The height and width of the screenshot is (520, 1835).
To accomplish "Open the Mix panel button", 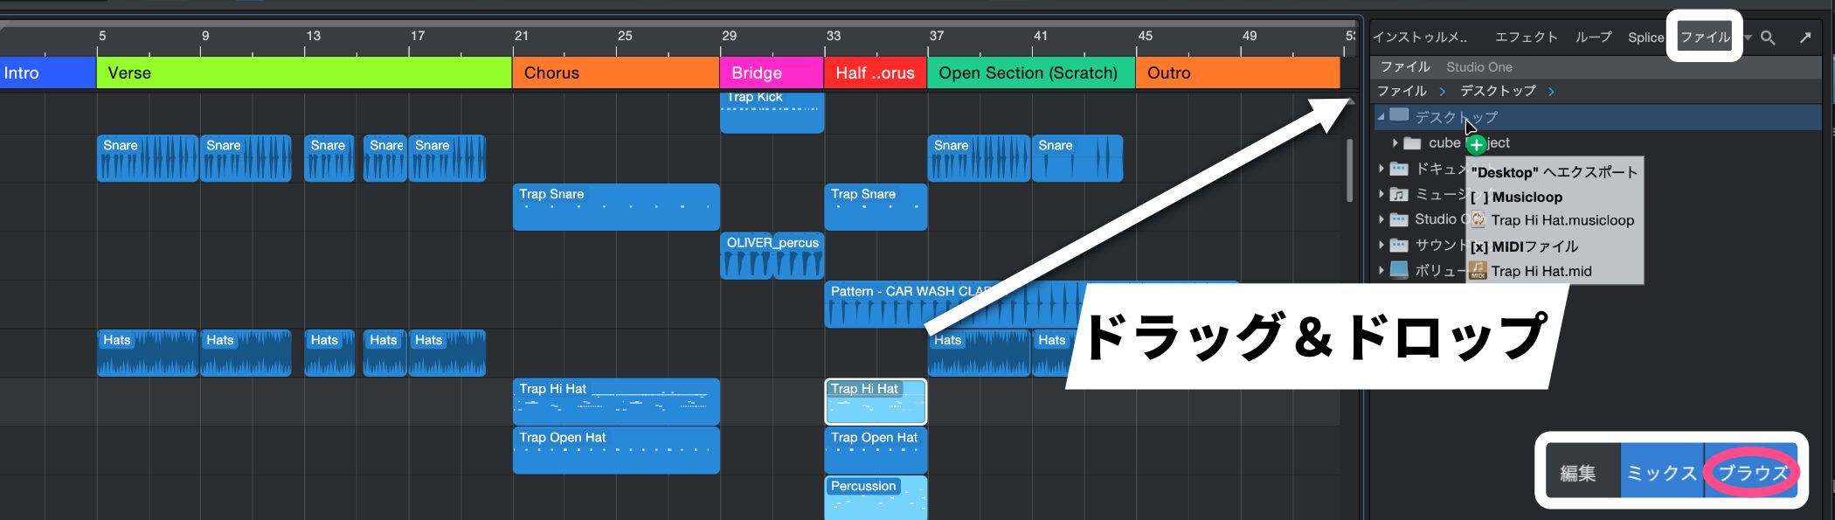I will (x=1661, y=473).
